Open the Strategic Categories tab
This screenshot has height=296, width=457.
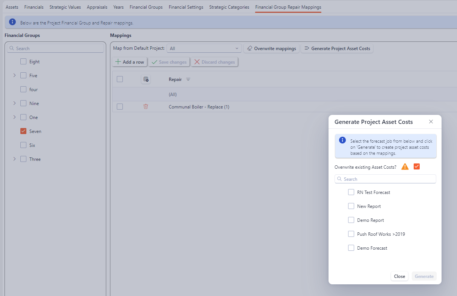click(229, 7)
